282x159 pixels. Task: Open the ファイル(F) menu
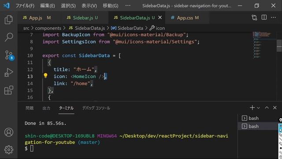tap(25, 6)
